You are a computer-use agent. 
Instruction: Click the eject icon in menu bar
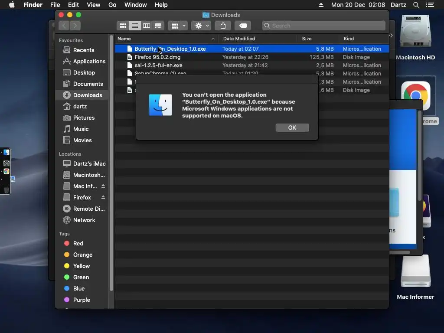point(321,5)
